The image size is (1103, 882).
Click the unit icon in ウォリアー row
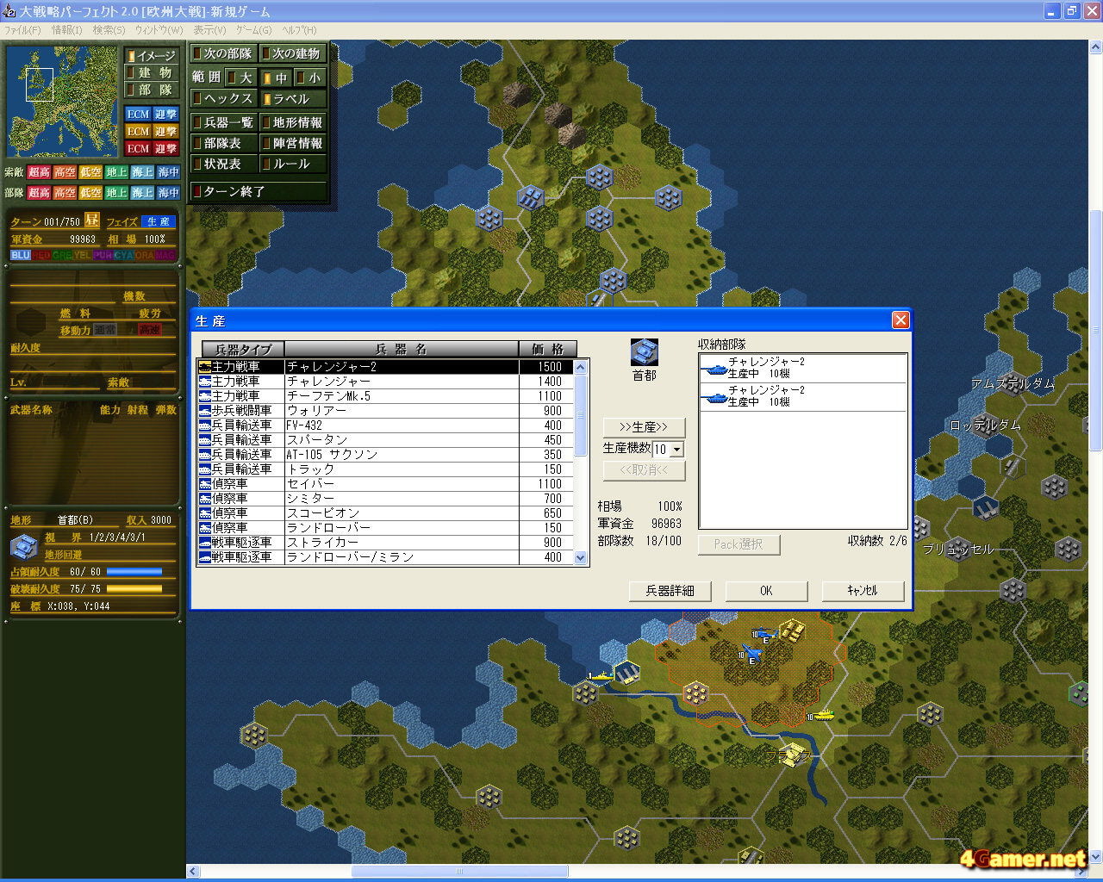205,411
